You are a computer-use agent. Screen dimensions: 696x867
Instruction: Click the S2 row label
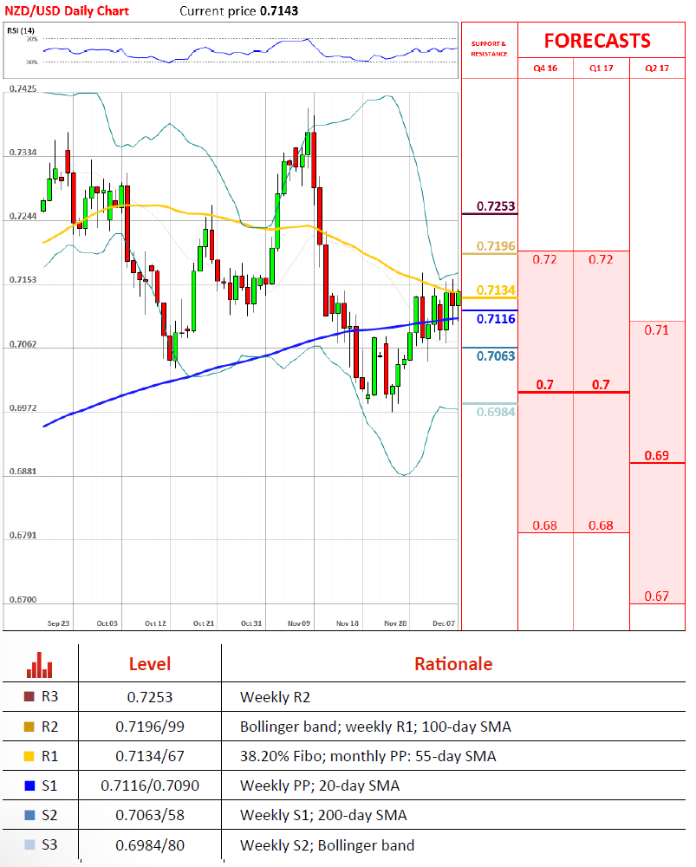click(x=49, y=815)
